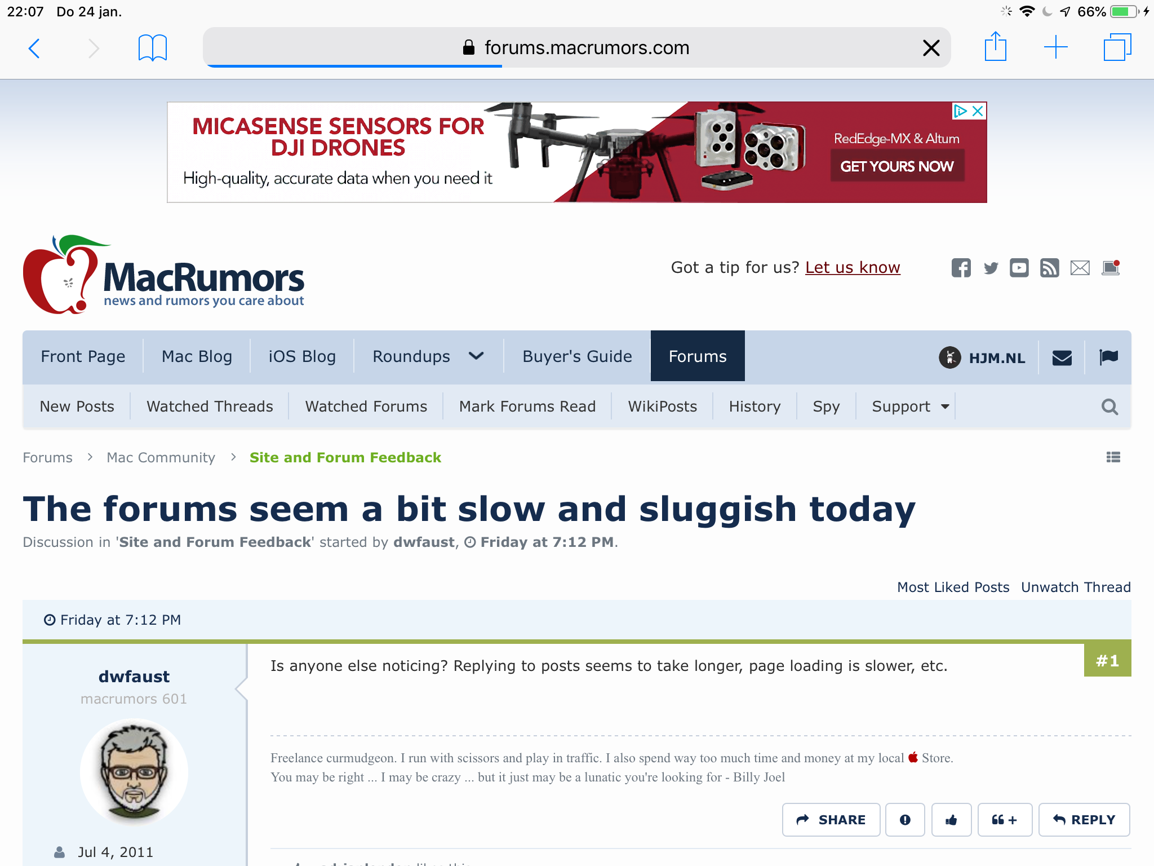Open the inbox envelope icon near HJM.NL
The height and width of the screenshot is (866, 1154).
[x=1062, y=357]
